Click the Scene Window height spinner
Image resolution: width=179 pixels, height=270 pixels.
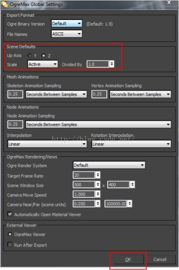point(132,185)
